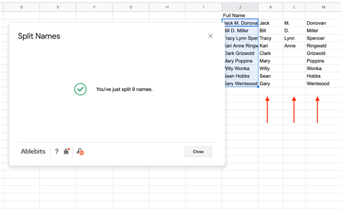Select column K header

(x=270, y=7)
